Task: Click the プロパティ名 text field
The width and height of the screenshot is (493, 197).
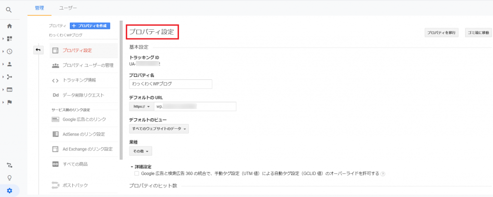Action: 170,84
